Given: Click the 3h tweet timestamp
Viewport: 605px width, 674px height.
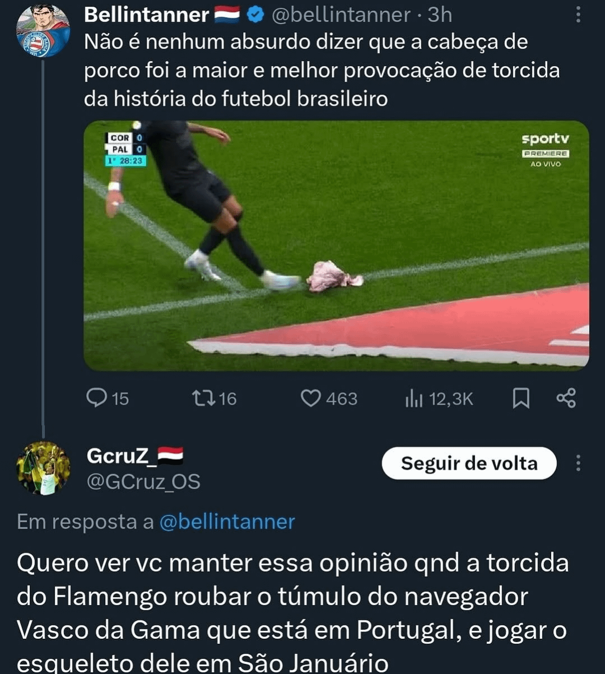Looking at the screenshot, I should (439, 15).
